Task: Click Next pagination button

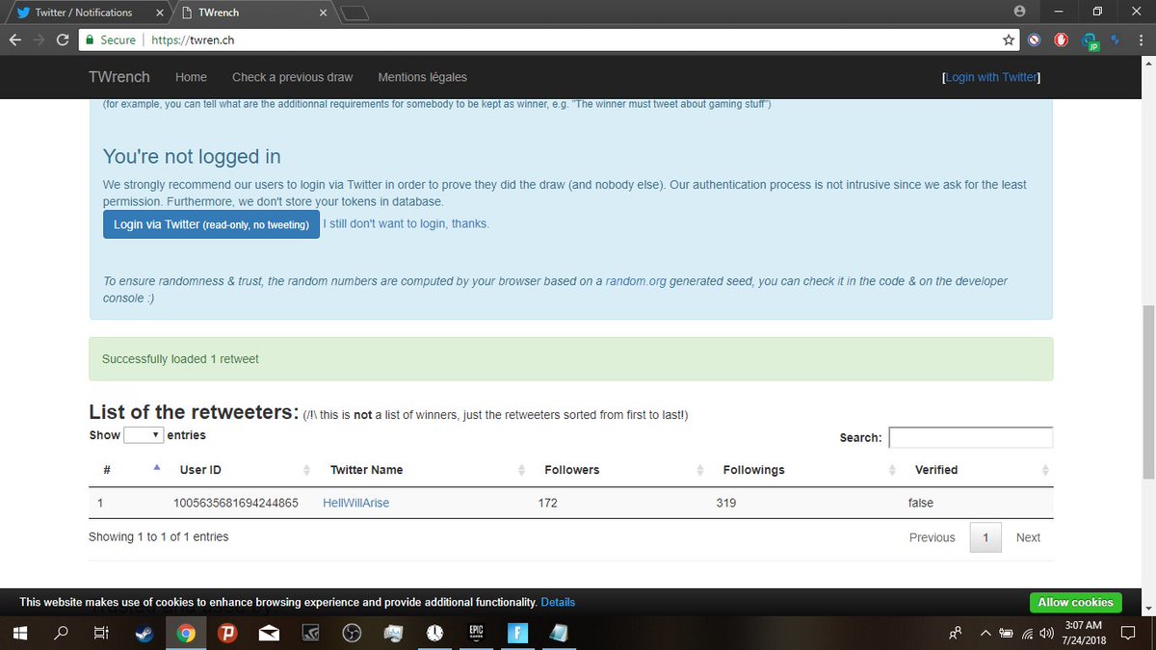Action: (x=1028, y=537)
